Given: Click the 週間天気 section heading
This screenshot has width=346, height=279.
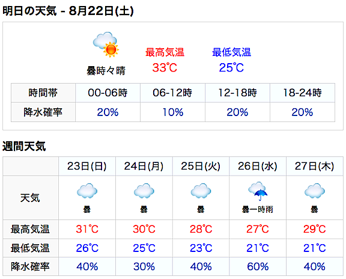Looking at the screenshot, I should click(24, 146).
